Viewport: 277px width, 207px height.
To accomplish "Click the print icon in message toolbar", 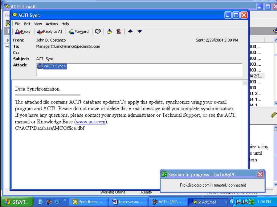I will click(98, 31).
